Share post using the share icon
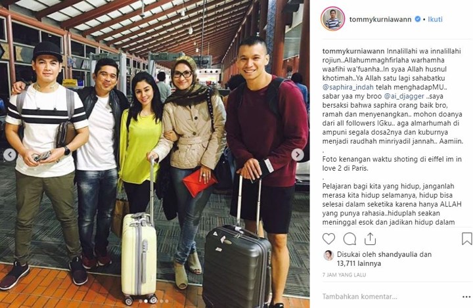This screenshot has height=308, width=473. click(370, 239)
